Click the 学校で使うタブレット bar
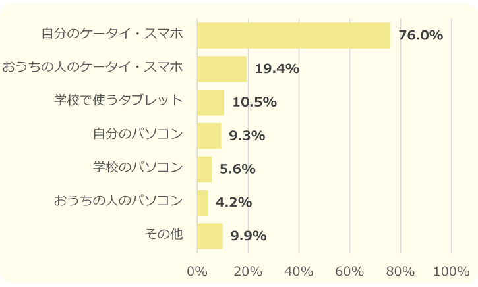 point(210,102)
